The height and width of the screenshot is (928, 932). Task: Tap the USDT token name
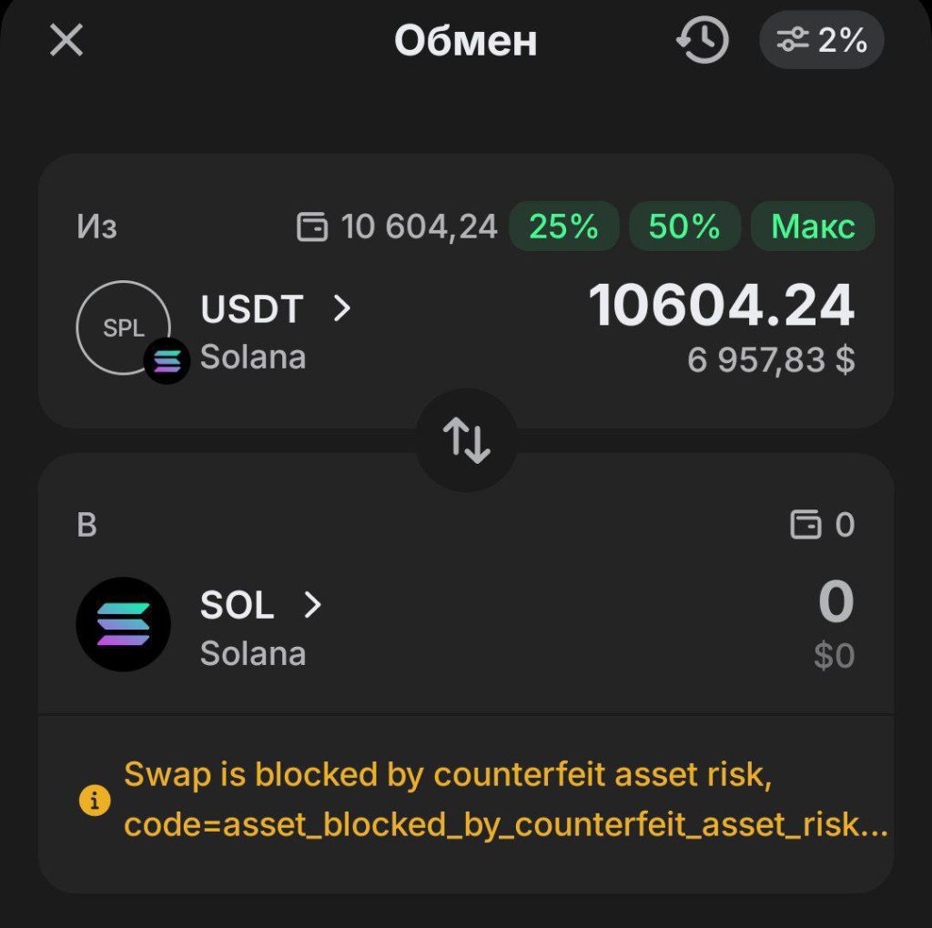coord(251,310)
